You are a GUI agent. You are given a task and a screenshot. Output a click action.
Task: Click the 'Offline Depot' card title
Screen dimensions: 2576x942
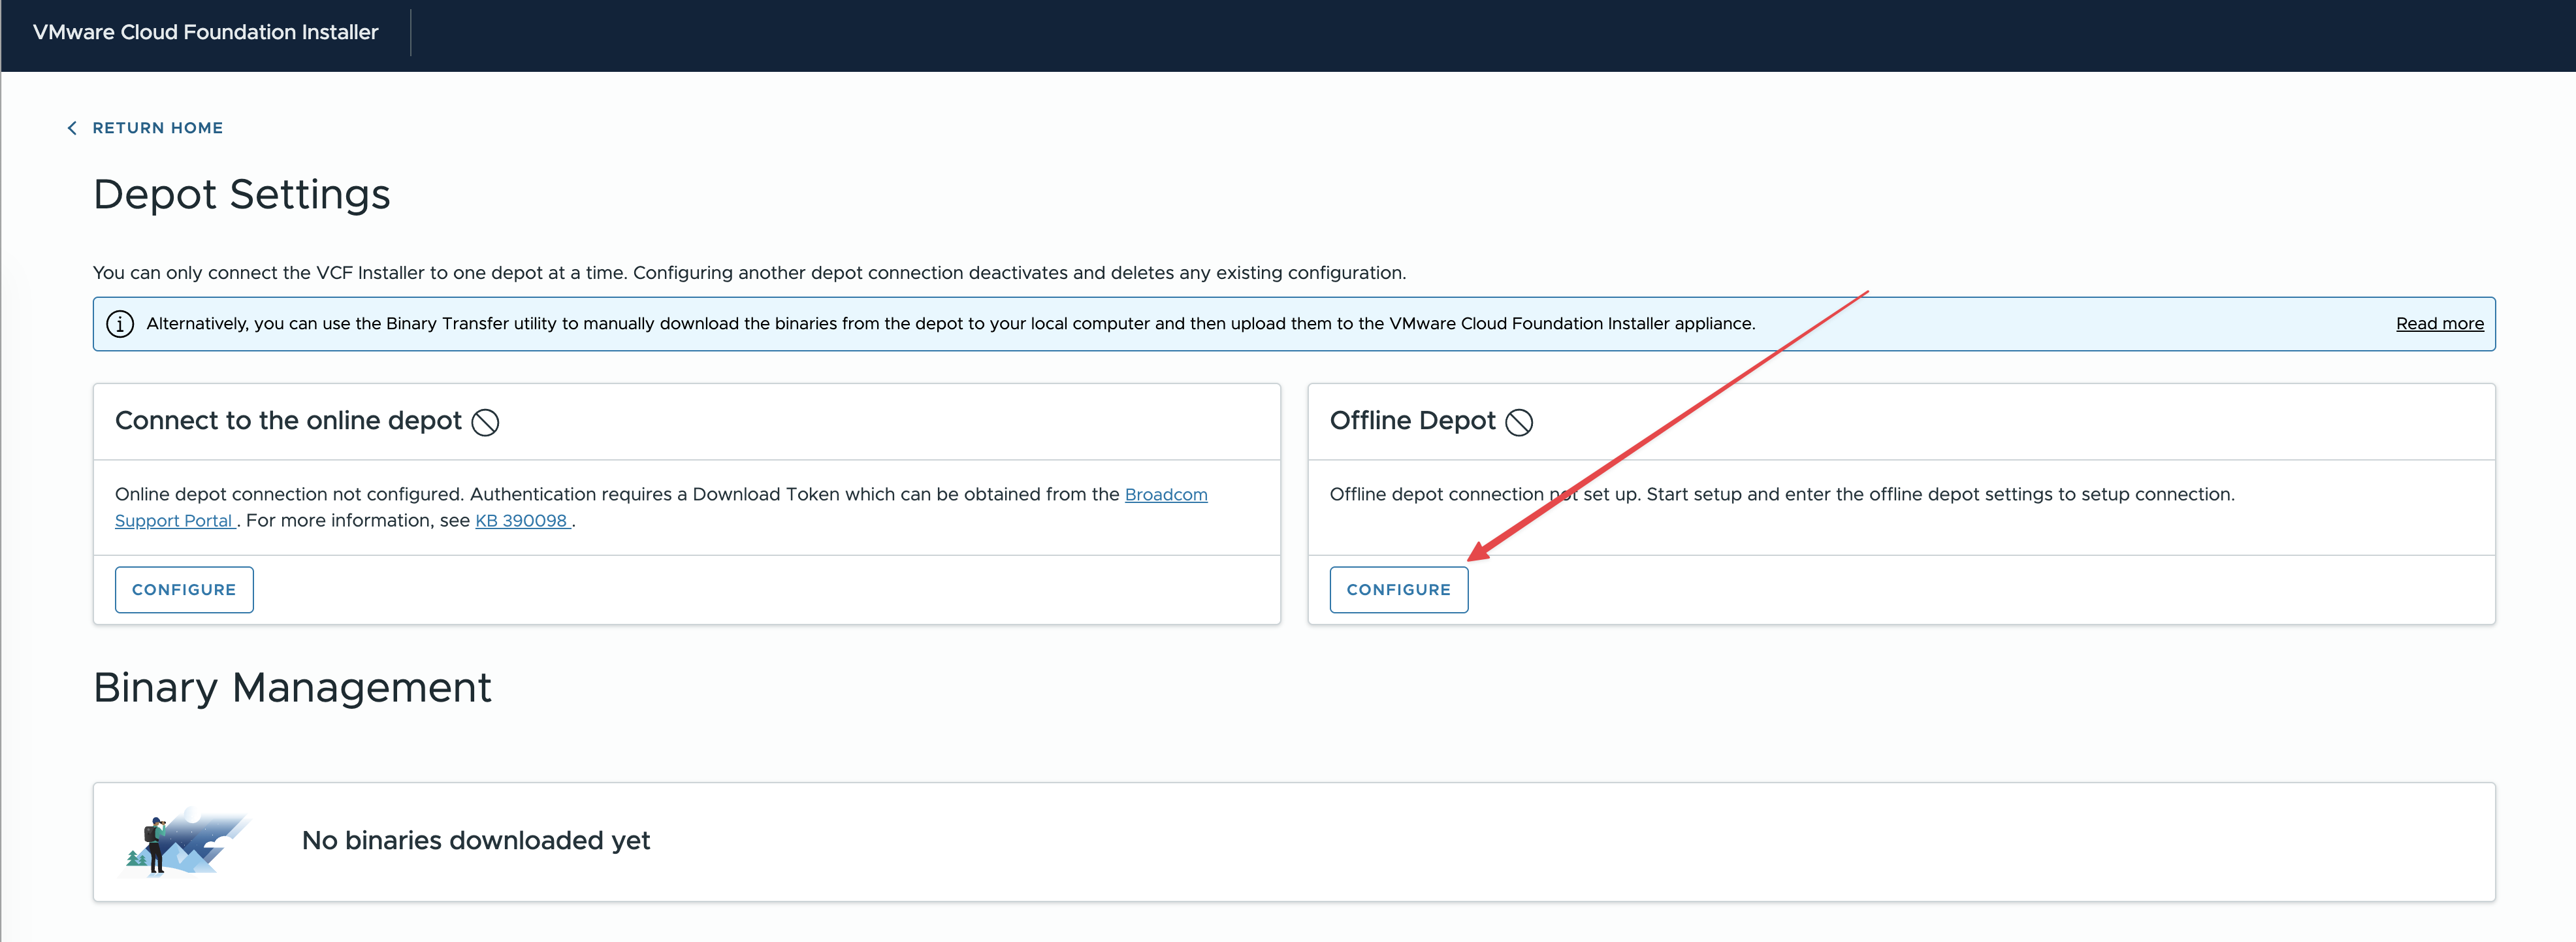(1411, 421)
